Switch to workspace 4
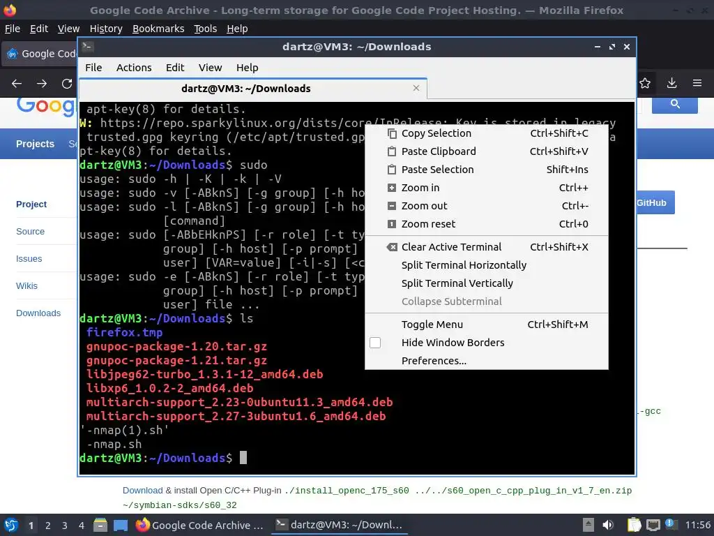 click(x=81, y=526)
